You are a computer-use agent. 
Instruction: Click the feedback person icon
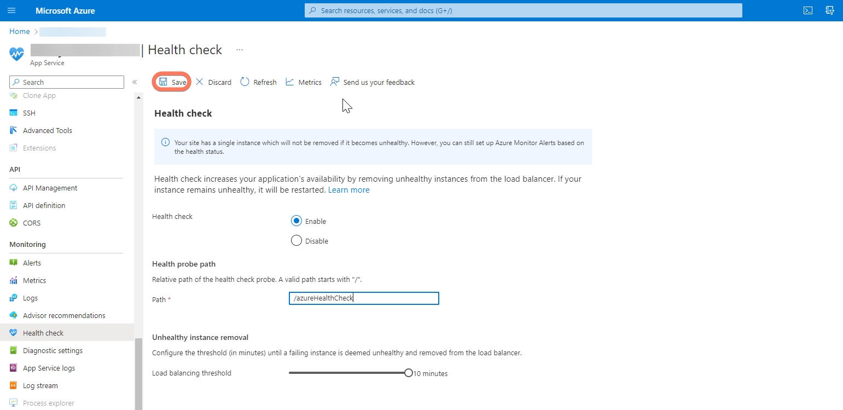coord(334,82)
